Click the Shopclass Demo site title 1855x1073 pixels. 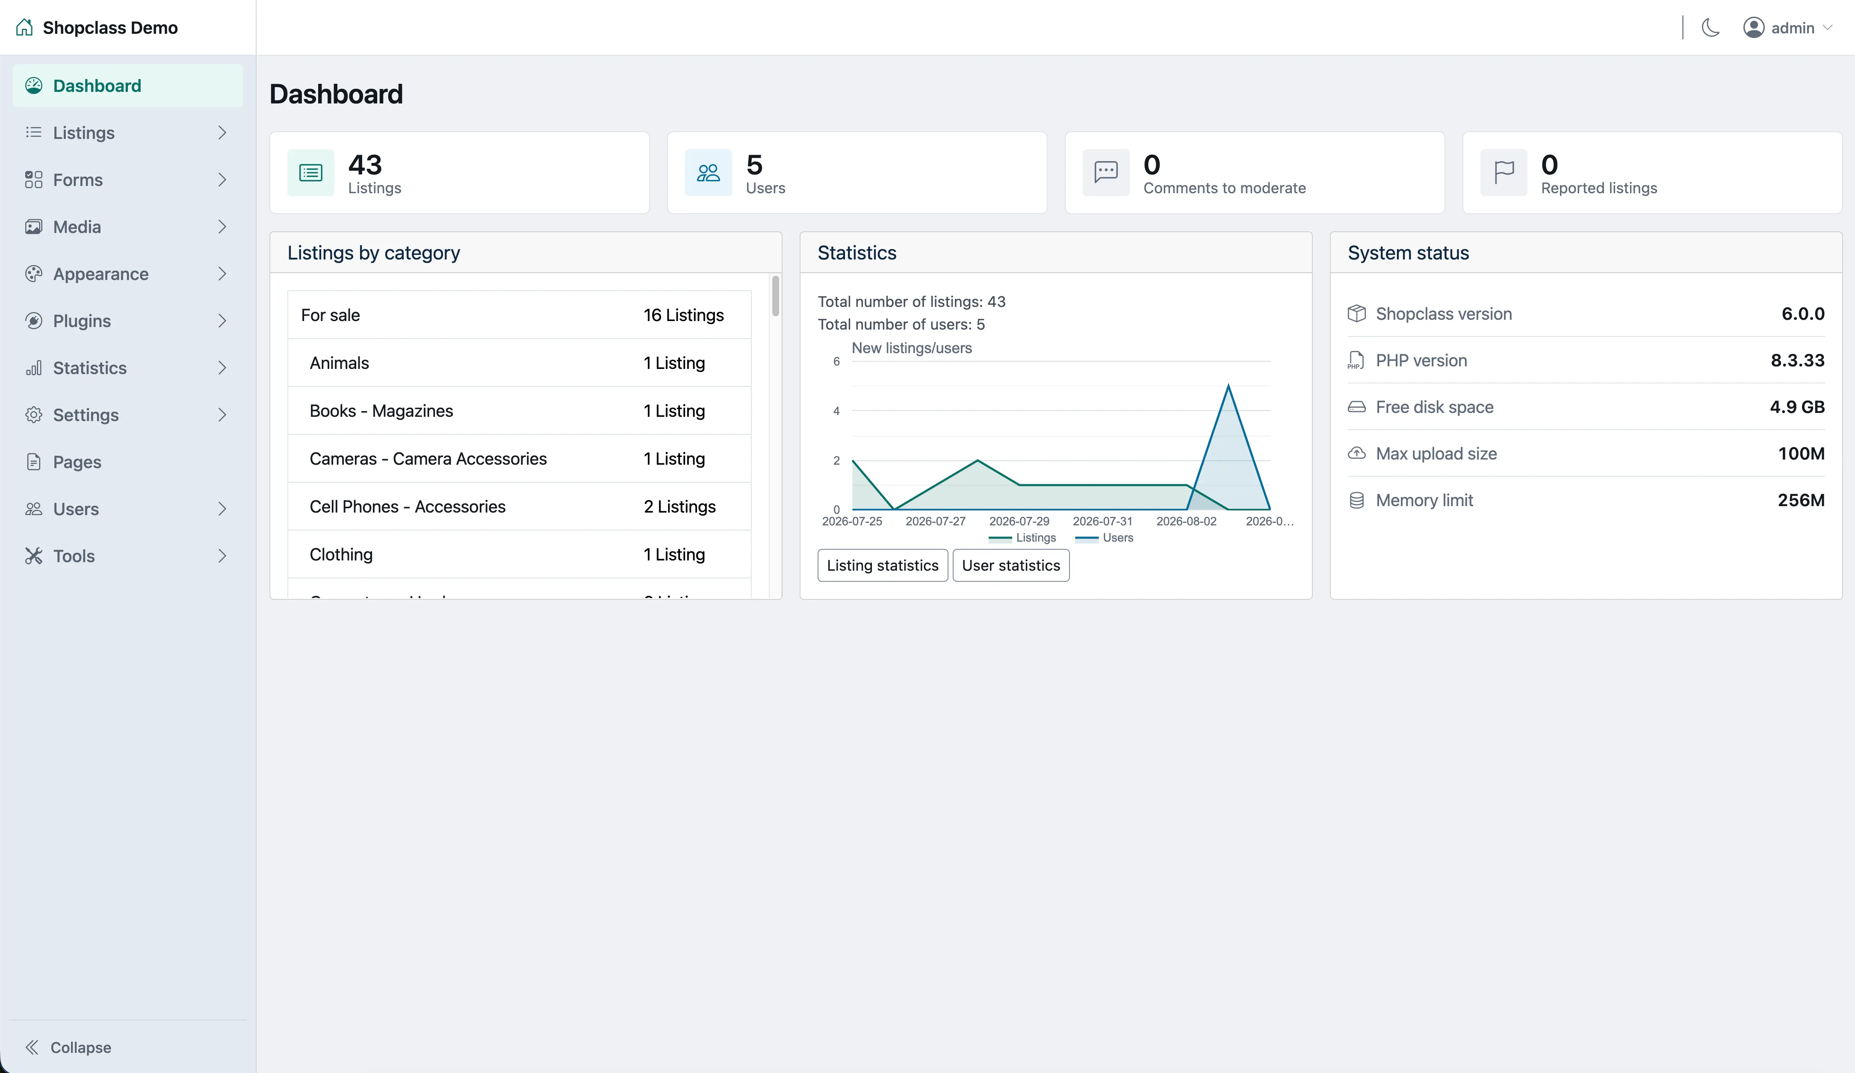110,28
